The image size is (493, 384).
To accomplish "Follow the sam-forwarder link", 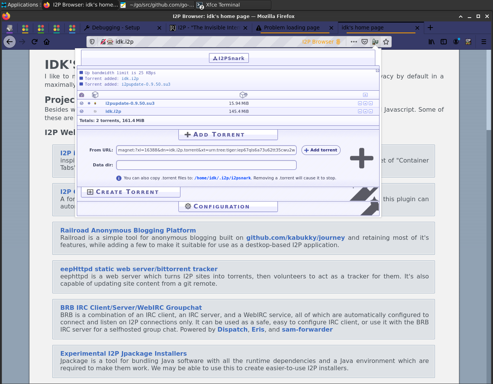I will [x=307, y=329].
